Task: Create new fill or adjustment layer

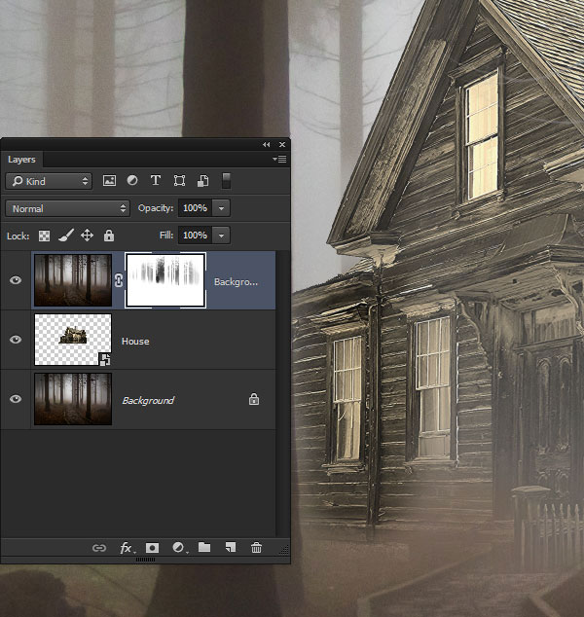Action: (x=179, y=548)
